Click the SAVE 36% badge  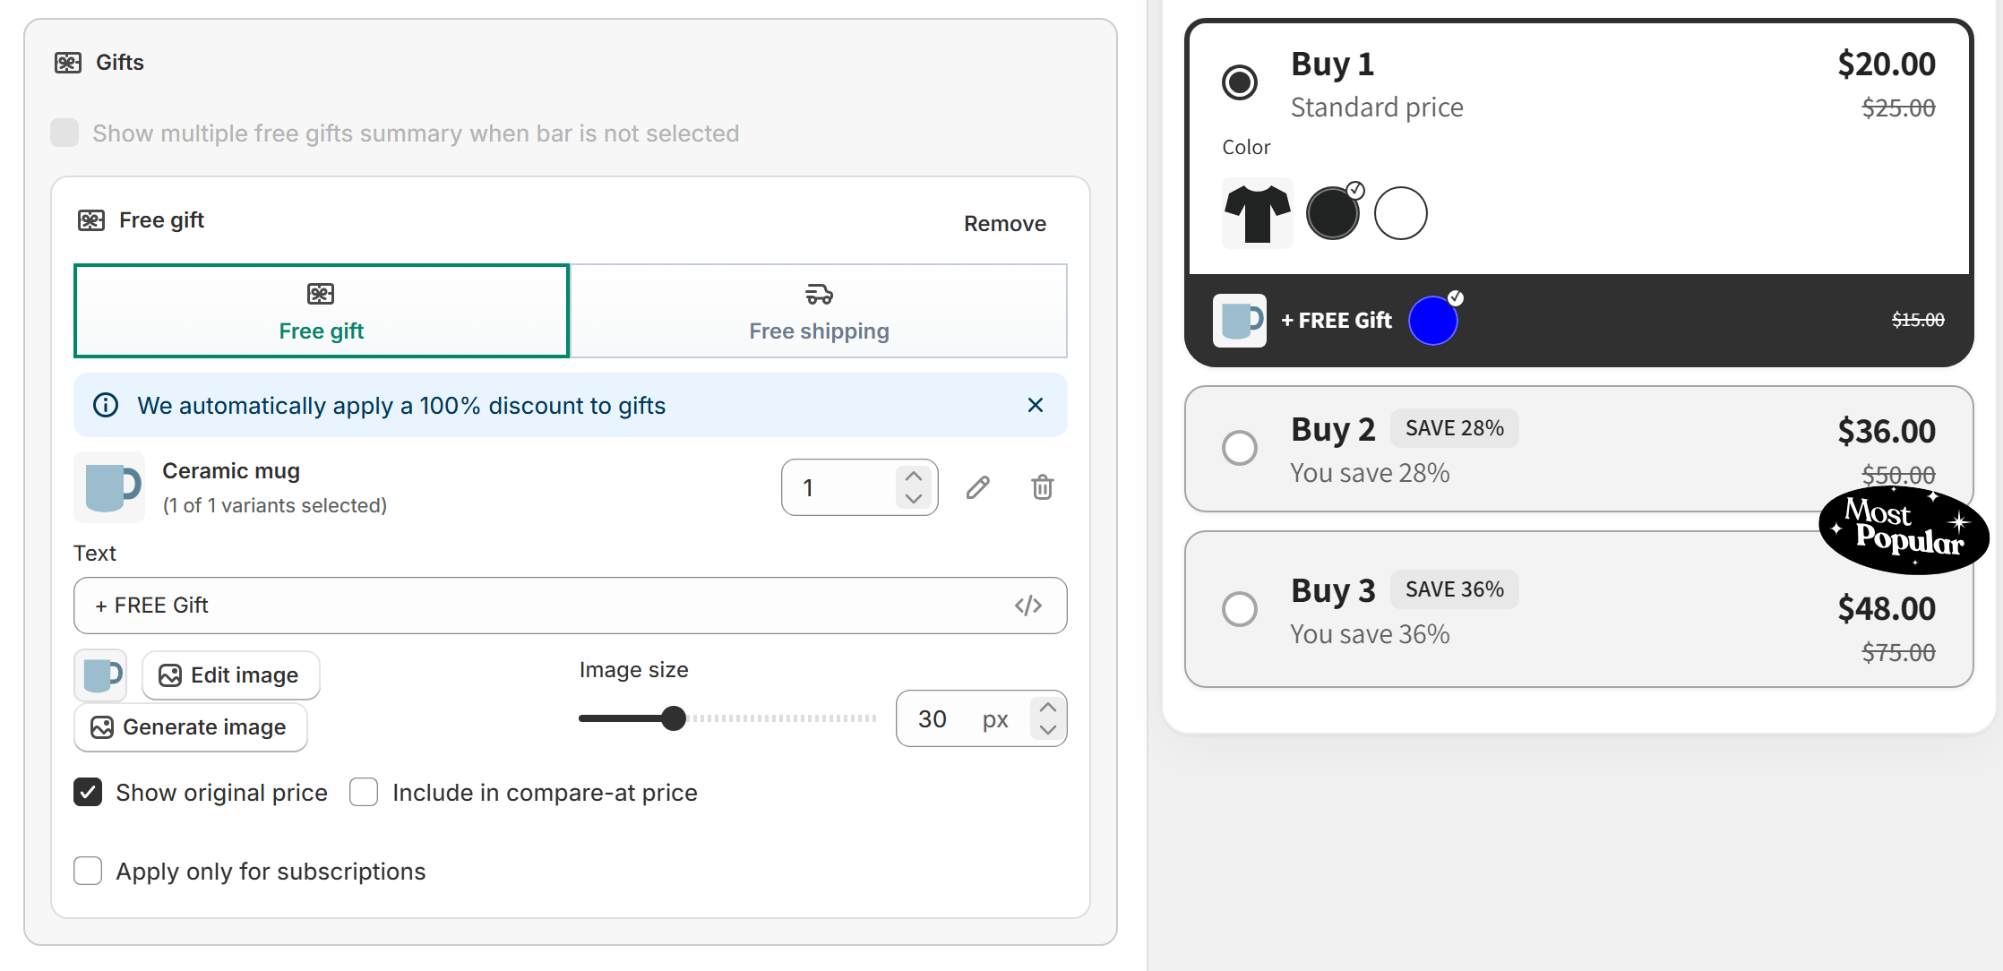click(1455, 589)
